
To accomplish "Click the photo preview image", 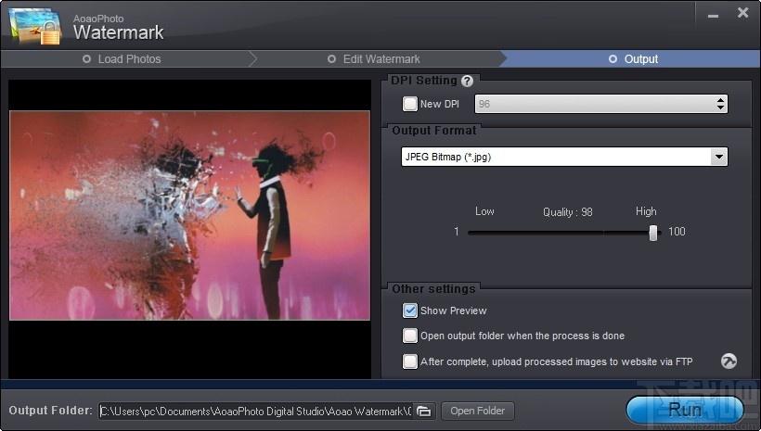I will click(x=189, y=215).
